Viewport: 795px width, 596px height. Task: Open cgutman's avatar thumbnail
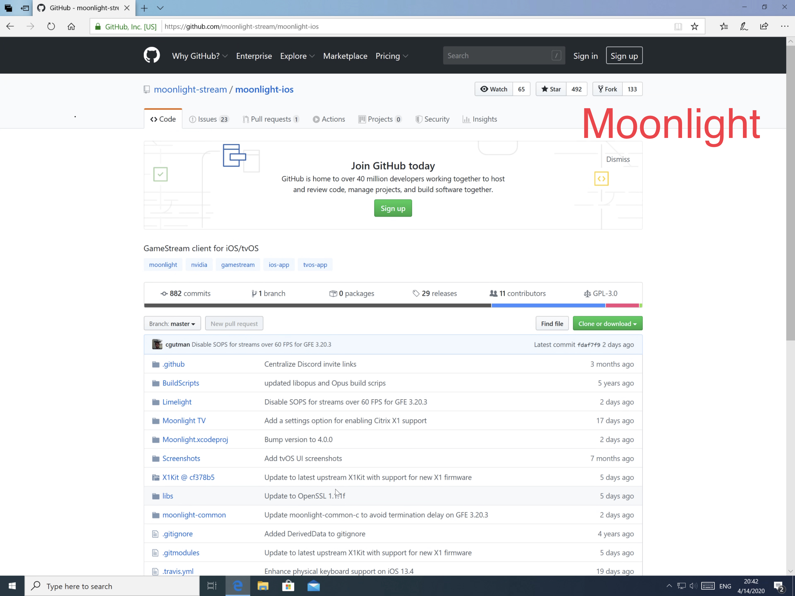(x=157, y=344)
